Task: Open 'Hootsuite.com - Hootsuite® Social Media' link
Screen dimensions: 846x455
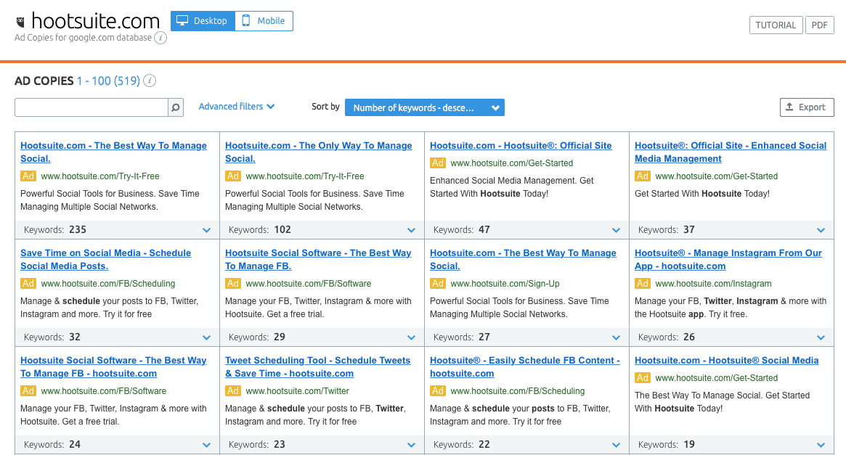Action: [x=727, y=361]
